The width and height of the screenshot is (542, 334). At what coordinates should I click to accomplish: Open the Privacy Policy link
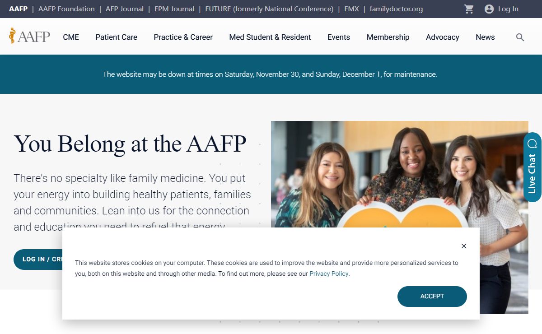329,274
